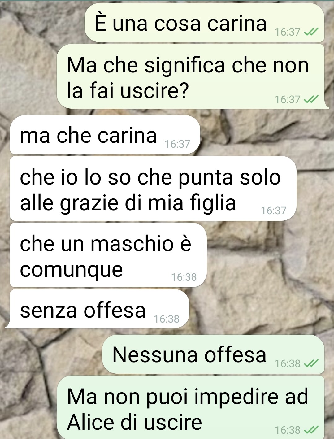Tap 16:37 timestamp on 'alle grazie di mia figlia'
Image resolution: width=334 pixels, height=439 pixels.
point(274,211)
